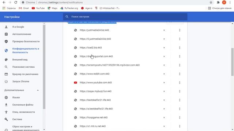Viewport: 234px width, 131px height.
Task: Click the YouTube favicon in site list
Action: click(x=76, y=83)
